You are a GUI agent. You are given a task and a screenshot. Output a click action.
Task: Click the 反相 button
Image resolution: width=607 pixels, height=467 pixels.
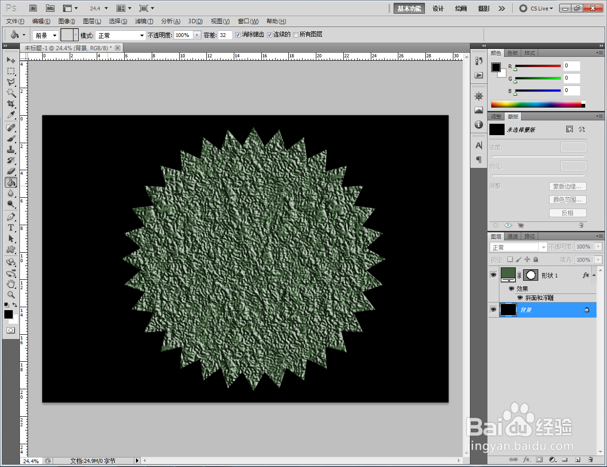568,213
